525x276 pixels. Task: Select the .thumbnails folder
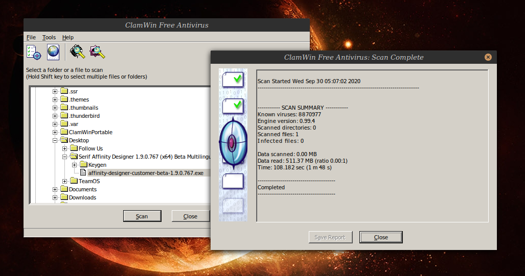coord(84,108)
